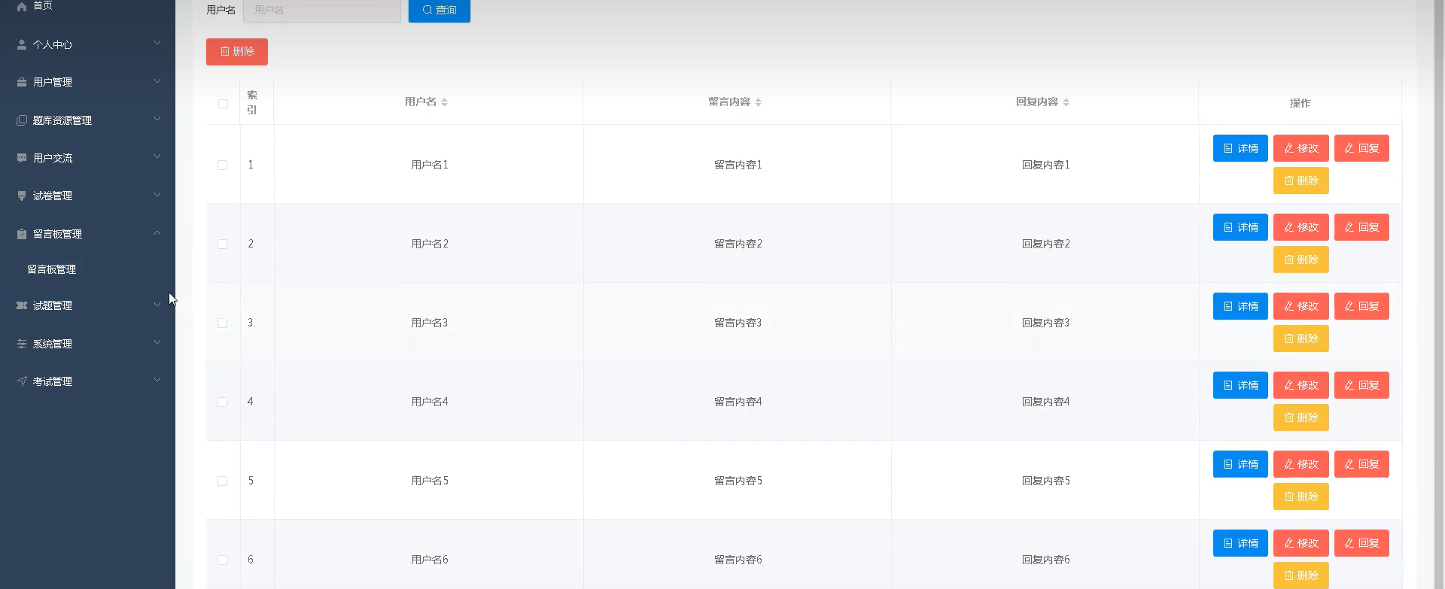
Task: Open 详情 for row 用户名6
Action: click(x=1240, y=543)
